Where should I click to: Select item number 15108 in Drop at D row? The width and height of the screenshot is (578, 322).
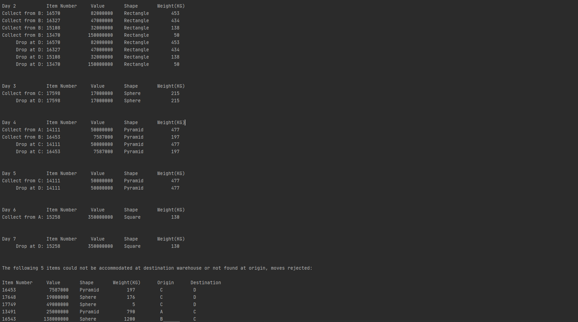pyautogui.click(x=53, y=57)
